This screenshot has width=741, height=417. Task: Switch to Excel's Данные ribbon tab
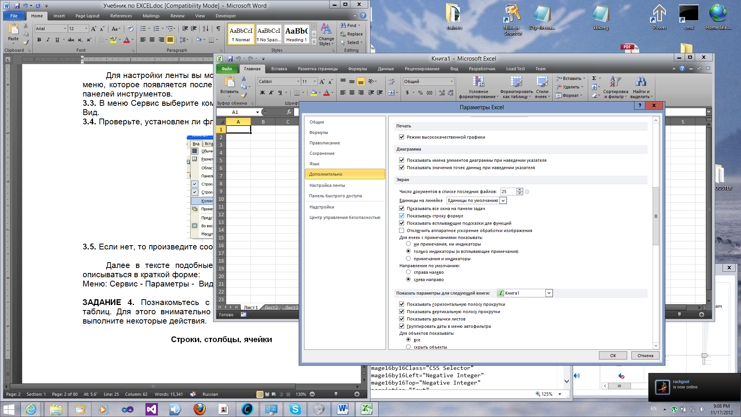click(386, 69)
